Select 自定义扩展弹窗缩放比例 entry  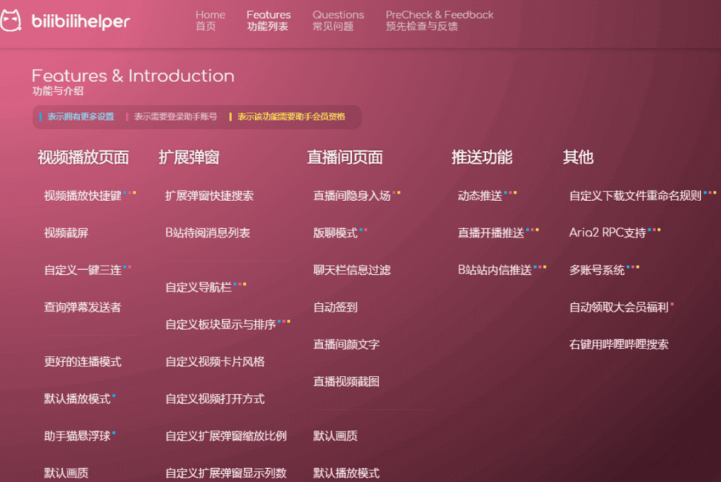[x=226, y=436]
